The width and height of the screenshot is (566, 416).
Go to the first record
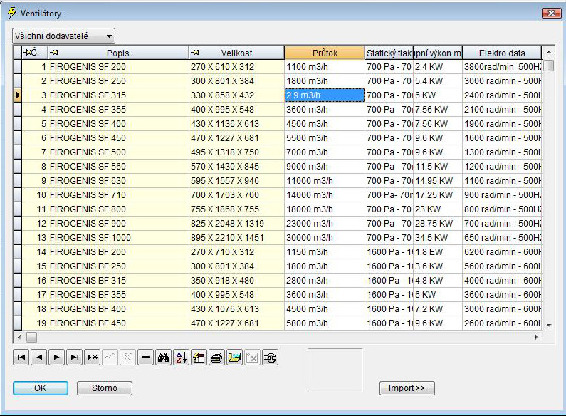[x=21, y=358]
